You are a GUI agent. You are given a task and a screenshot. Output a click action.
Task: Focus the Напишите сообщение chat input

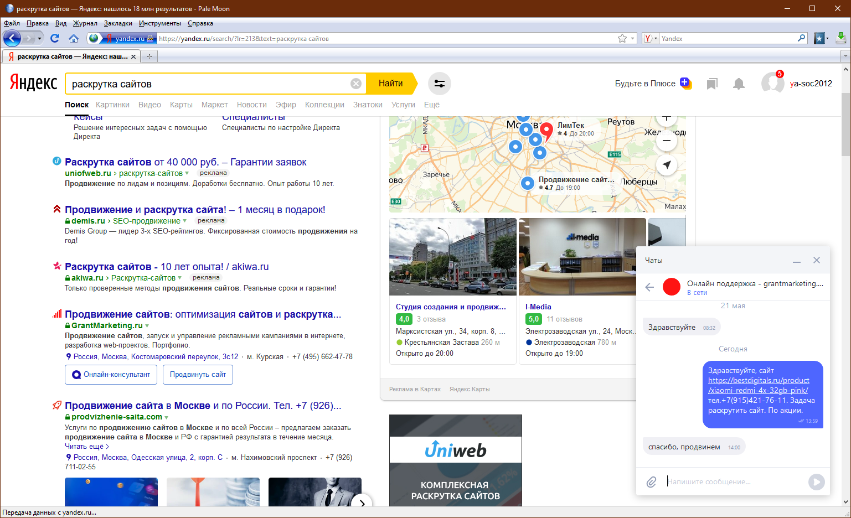[x=734, y=482]
